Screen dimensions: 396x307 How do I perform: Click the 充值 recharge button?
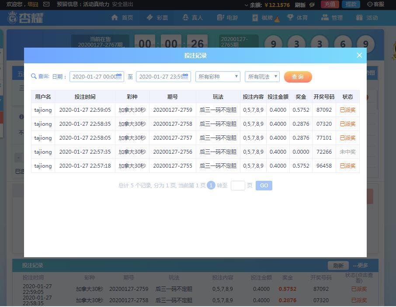click(x=330, y=4)
